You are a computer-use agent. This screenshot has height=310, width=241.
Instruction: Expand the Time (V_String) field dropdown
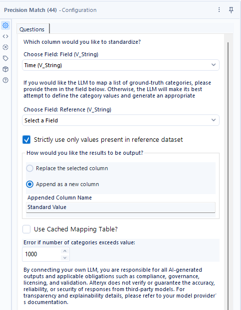(121, 65)
